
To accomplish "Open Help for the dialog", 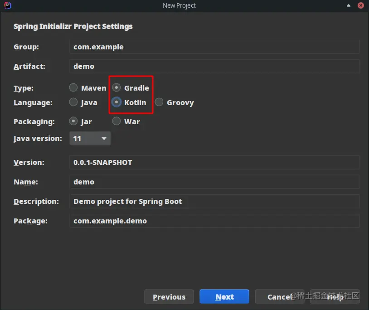I will point(335,297).
